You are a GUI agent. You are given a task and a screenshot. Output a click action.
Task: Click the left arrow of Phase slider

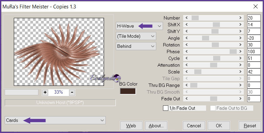[x=187, y=52]
